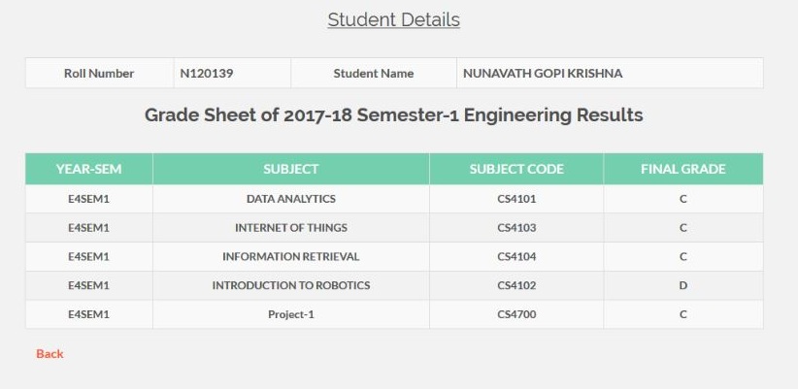Click subject code CS4103
798x389 pixels.
[516, 228]
